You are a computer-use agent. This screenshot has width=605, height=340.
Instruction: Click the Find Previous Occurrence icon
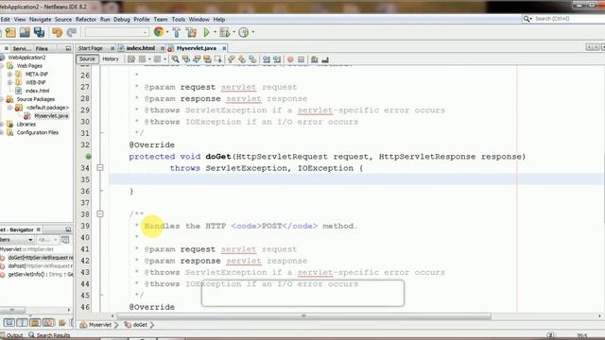click(x=186, y=59)
